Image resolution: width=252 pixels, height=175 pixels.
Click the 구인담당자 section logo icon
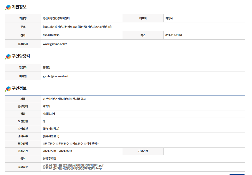coord(8,57)
